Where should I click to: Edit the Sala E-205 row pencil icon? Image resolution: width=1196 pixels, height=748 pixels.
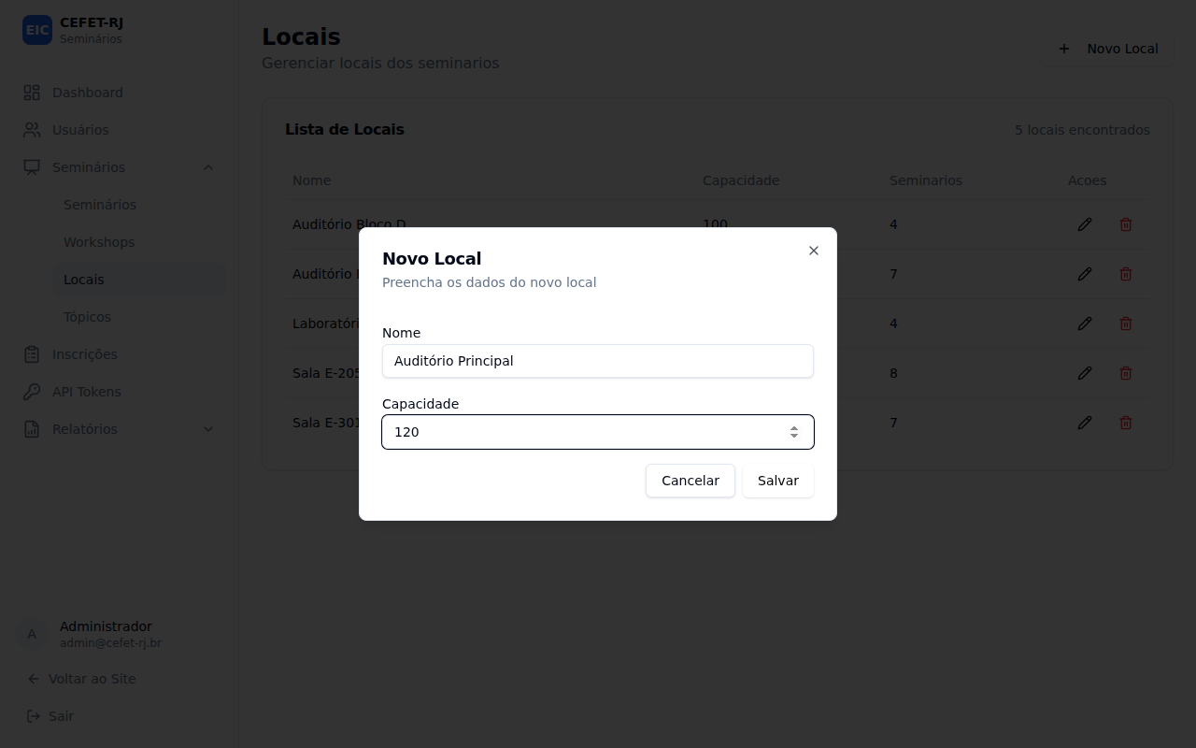tap(1085, 373)
